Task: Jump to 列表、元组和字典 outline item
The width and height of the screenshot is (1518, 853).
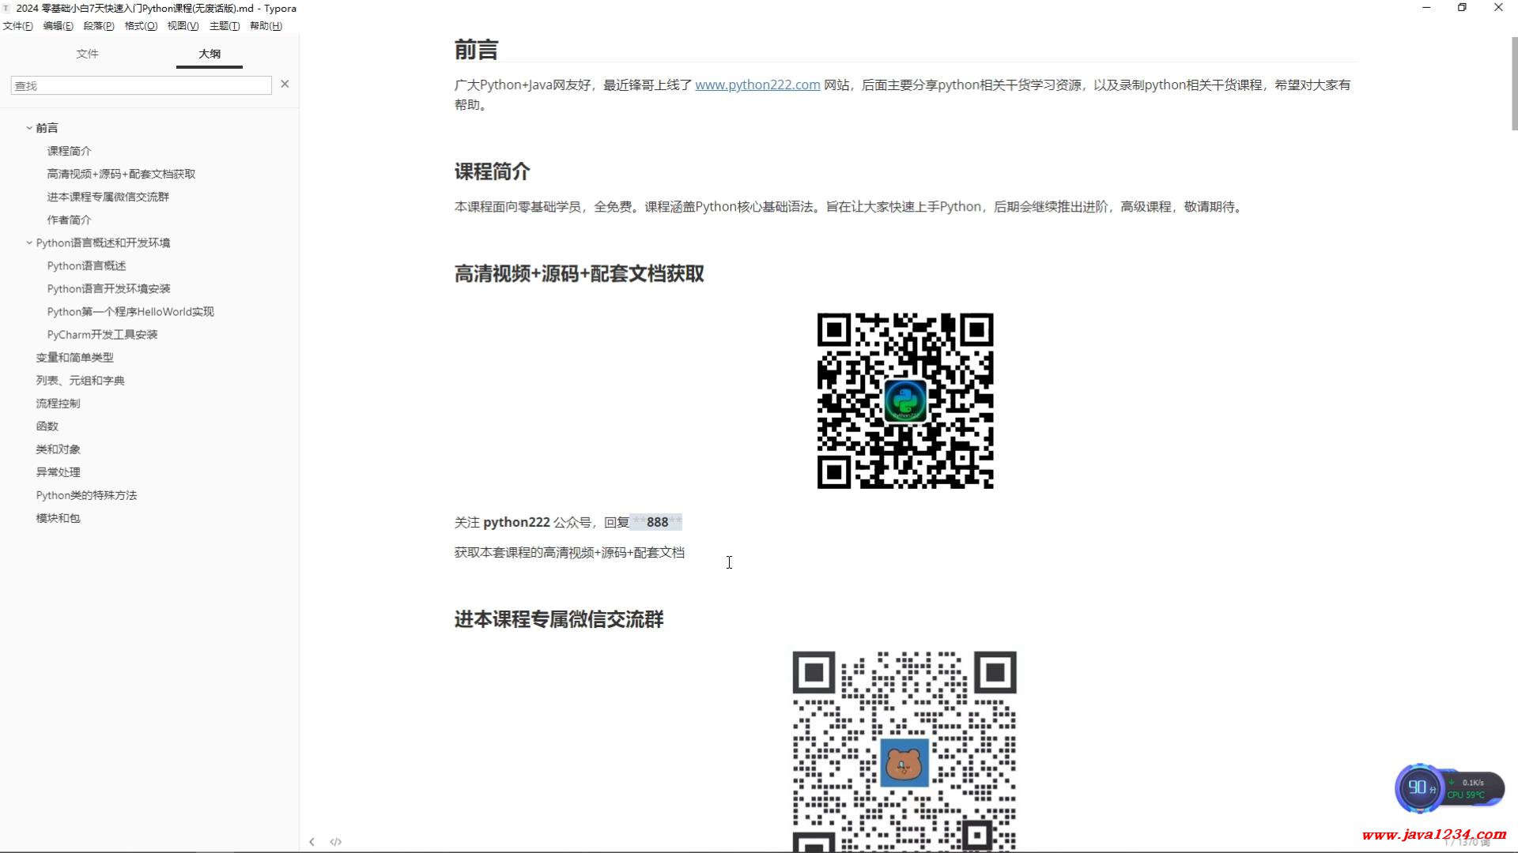Action: pos(80,381)
